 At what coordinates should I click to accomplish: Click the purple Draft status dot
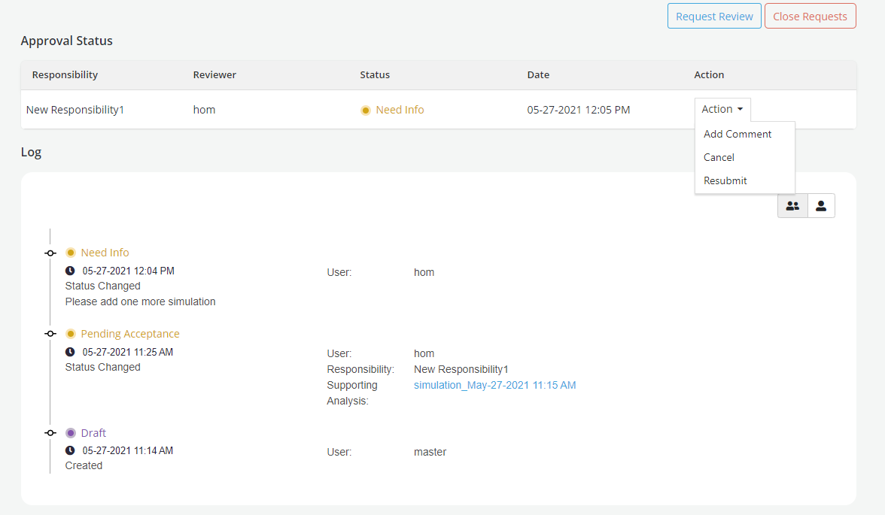tap(71, 433)
